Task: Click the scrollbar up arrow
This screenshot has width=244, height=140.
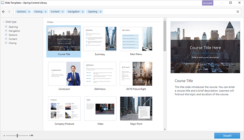Action: pyautogui.click(x=165, y=19)
